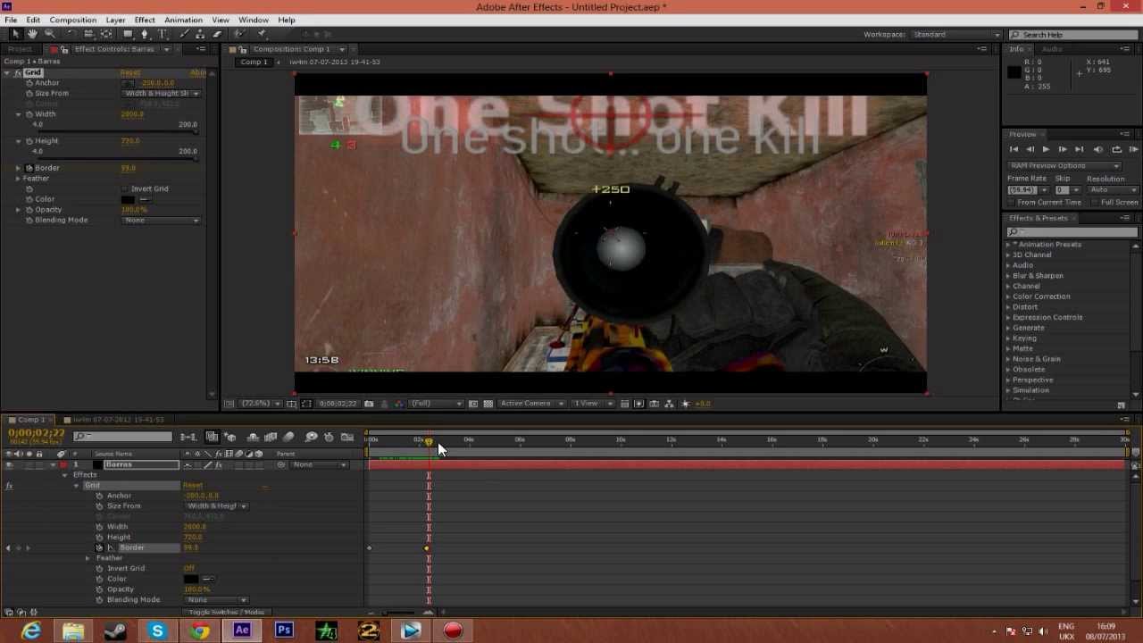Expand the Feather property in timeline
Screen dimensions: 1143x643
tap(88, 558)
